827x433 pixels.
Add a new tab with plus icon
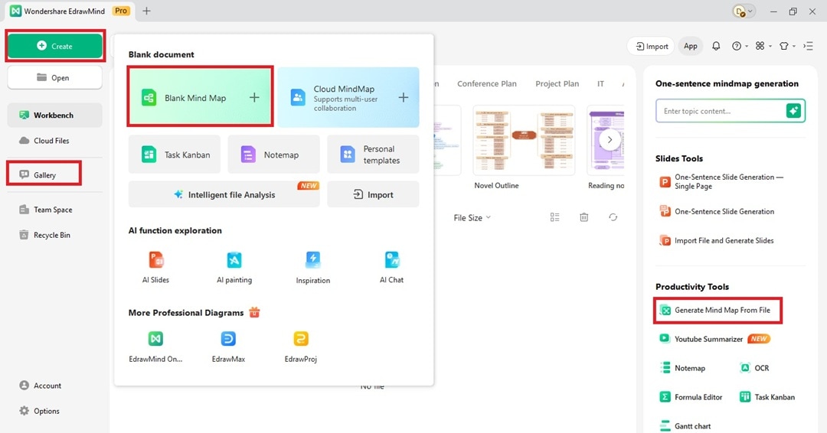pos(146,11)
